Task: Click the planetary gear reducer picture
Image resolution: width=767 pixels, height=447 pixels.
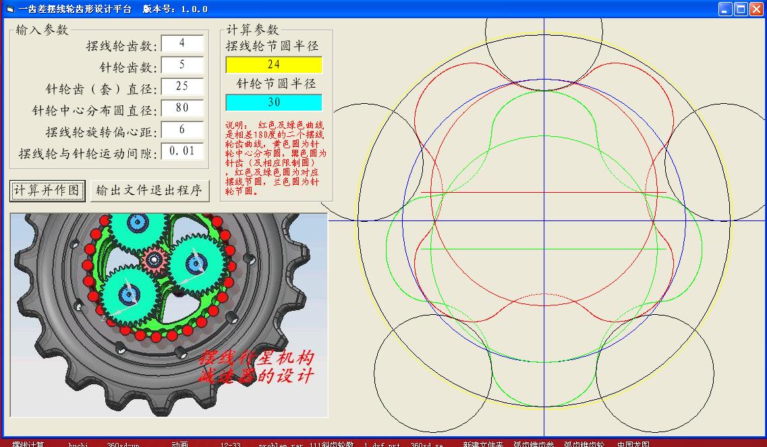Action: point(169,315)
